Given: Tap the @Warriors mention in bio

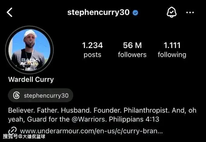Looking at the screenshot, I should [89, 119].
